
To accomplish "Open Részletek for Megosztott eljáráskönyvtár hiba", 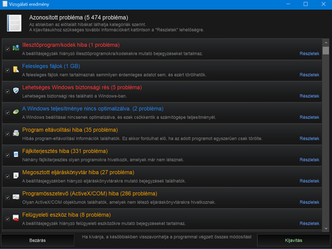I will coord(309,181).
